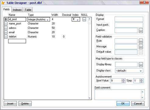Viewport: 150px width, 110px height.
Task: Open the Rule expression builder button
Action: [141, 41]
